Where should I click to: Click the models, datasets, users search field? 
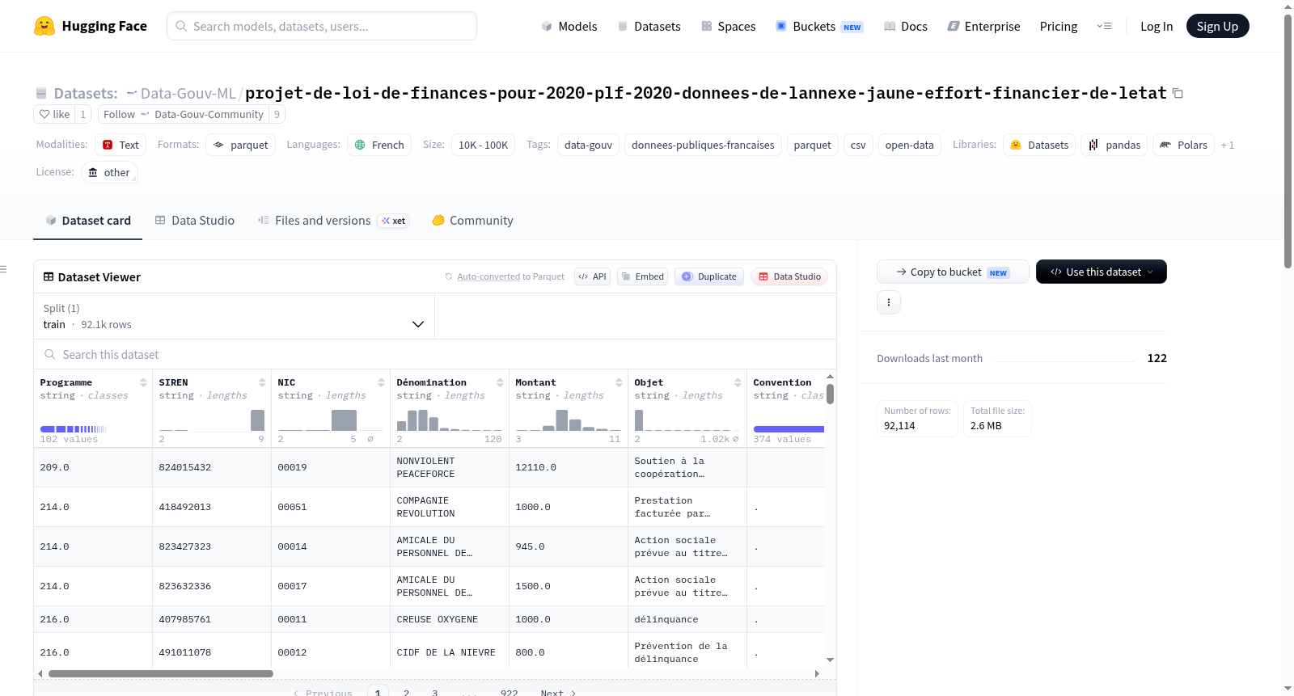tap(322, 26)
